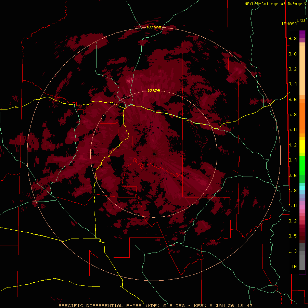This screenshot has width=308, height=308.
Task: Click the 1.0 value on the color scale
Action: point(293,206)
